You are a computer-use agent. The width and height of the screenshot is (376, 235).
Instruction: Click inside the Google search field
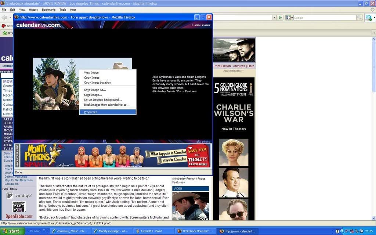pos(324,18)
